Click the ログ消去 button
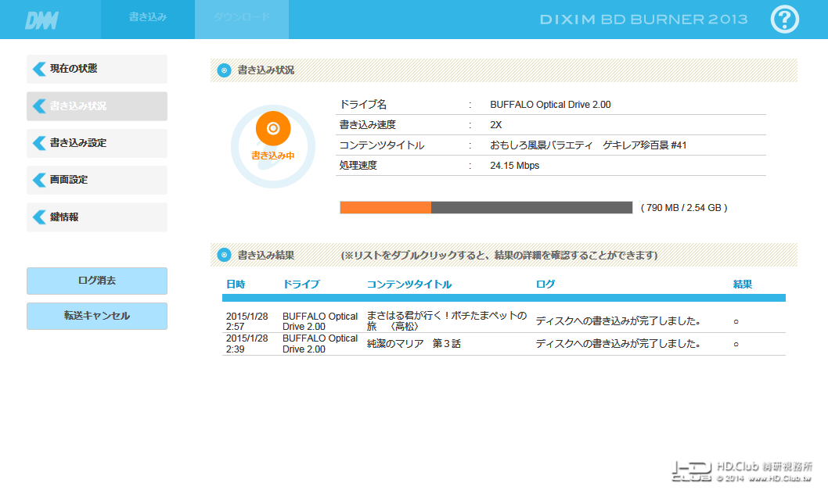Image resolution: width=828 pixels, height=494 pixels. click(x=97, y=281)
